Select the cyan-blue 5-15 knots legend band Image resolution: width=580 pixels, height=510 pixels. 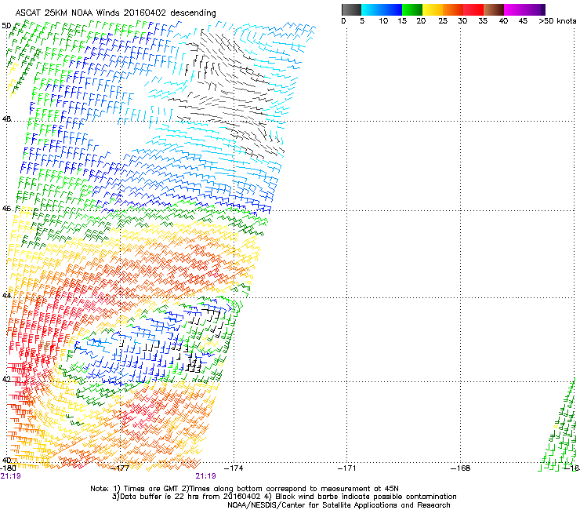[x=382, y=9]
